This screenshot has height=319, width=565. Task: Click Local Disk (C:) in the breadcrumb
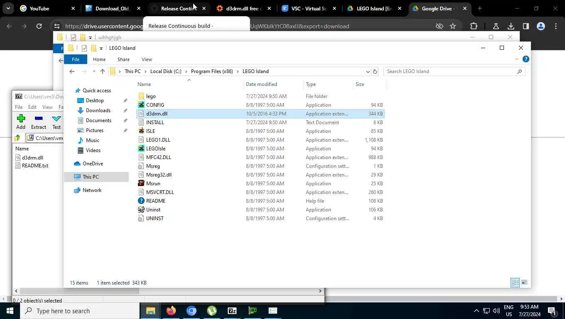(166, 71)
